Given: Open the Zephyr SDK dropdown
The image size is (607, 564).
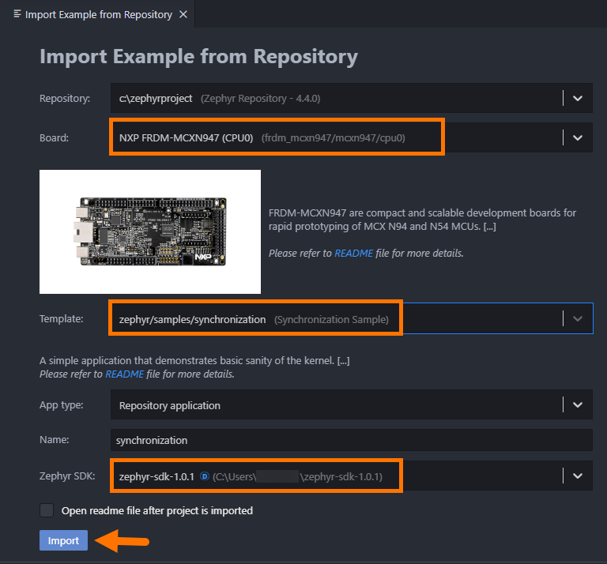Looking at the screenshot, I should tap(352, 476).
